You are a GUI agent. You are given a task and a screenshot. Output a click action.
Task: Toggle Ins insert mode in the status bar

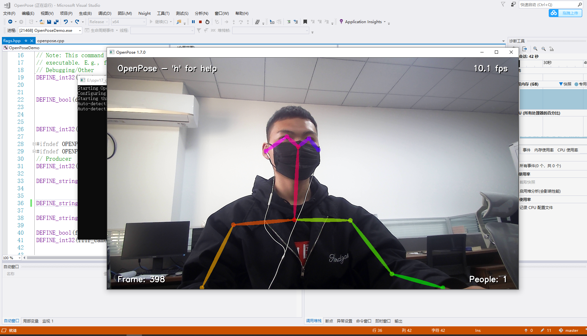tap(477, 330)
